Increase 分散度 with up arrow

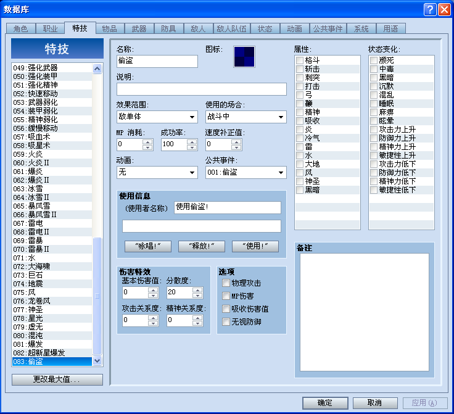click(x=197, y=290)
